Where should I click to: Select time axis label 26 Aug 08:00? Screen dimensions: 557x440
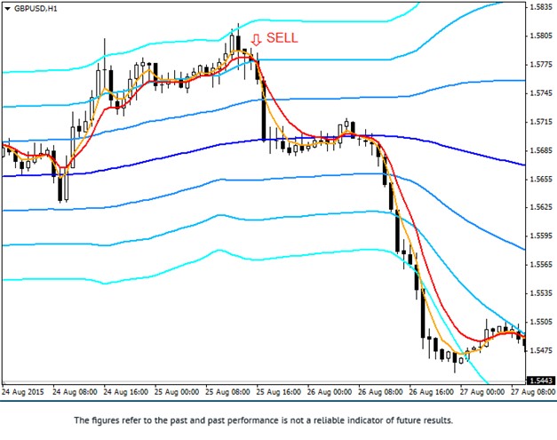[x=380, y=392]
